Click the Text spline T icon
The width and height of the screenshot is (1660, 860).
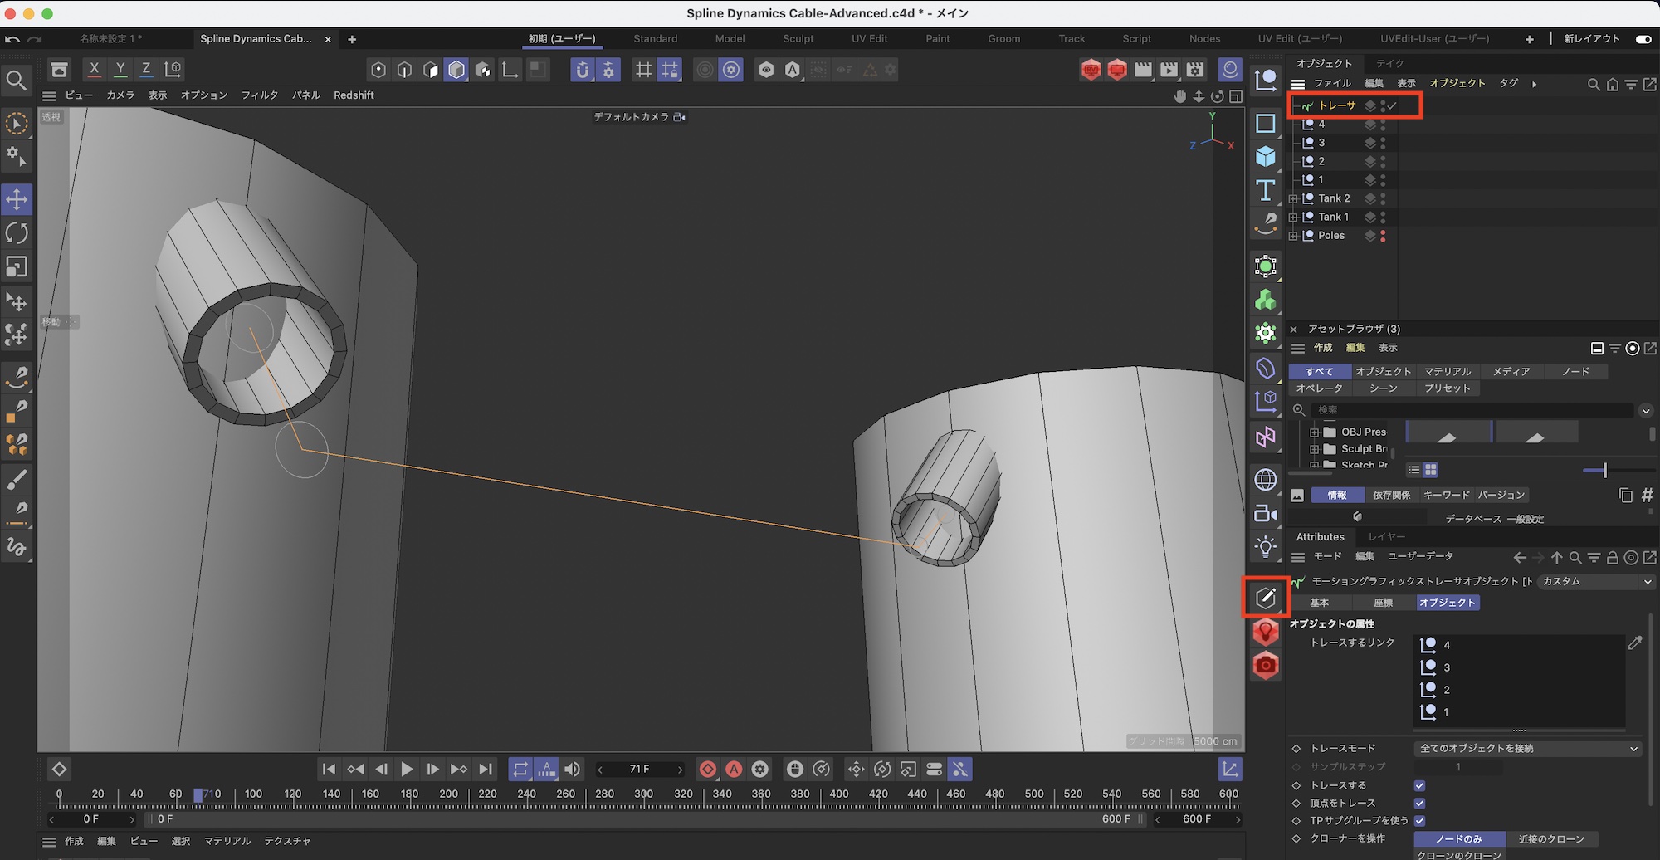[x=1265, y=191]
